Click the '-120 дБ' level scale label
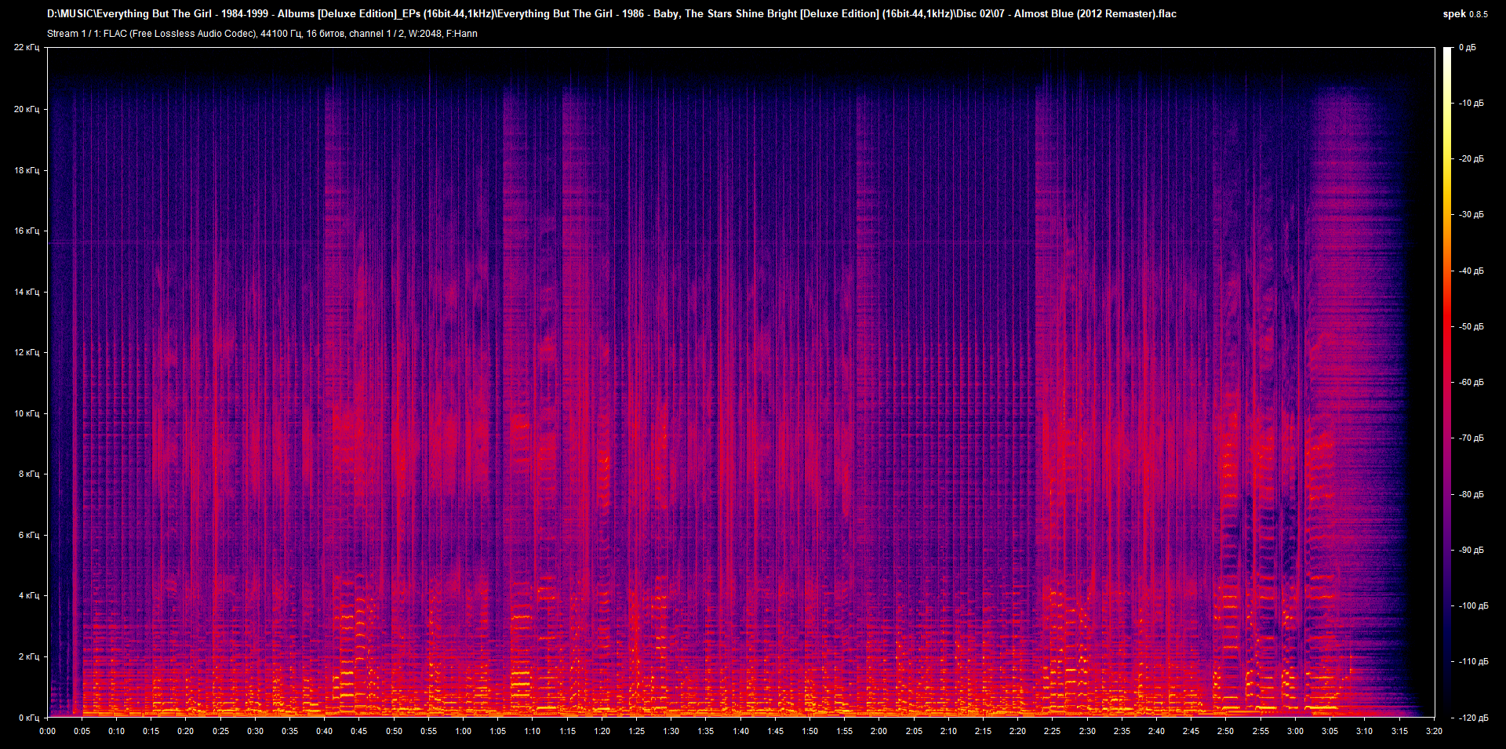Image resolution: width=1506 pixels, height=749 pixels. [1474, 718]
